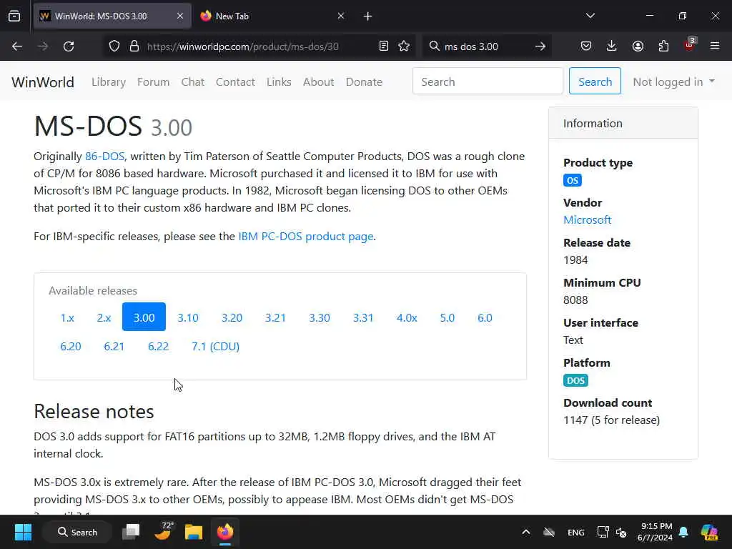Screen dimensions: 732x549
Task: Open the Donate nav item
Action: 364,82
